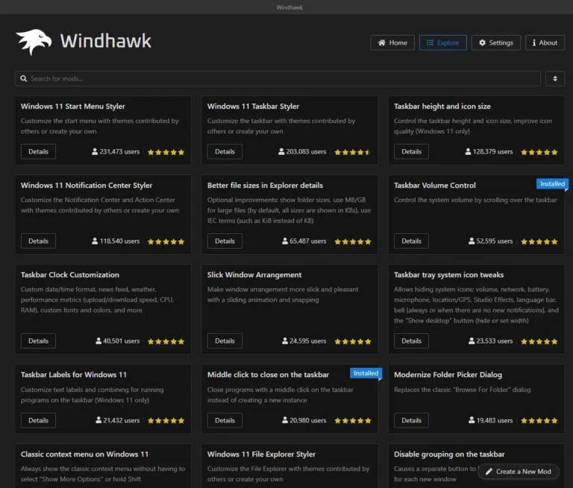Click user icon beside 24,595 users
The height and width of the screenshot is (488, 573).
tap(285, 340)
